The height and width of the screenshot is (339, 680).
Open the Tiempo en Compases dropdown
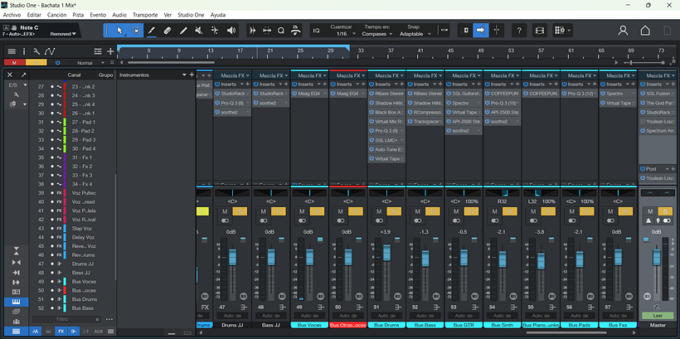pos(375,35)
